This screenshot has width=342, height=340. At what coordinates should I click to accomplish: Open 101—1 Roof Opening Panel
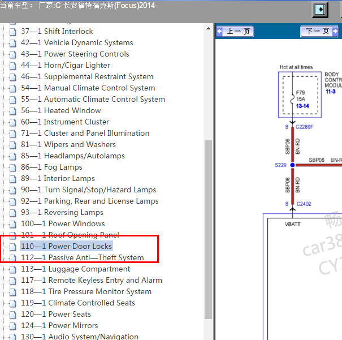[70, 235]
